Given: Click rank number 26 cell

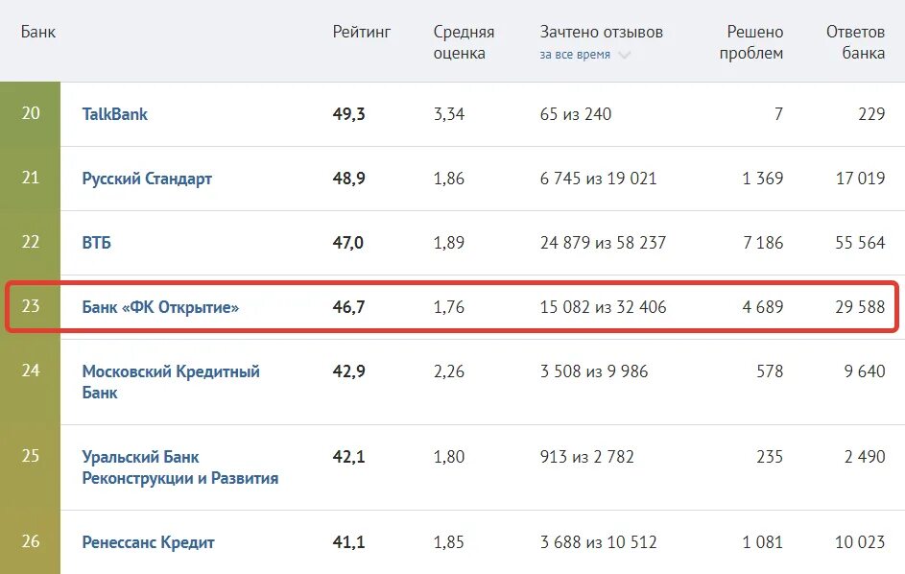Looking at the screenshot, I should [x=31, y=542].
